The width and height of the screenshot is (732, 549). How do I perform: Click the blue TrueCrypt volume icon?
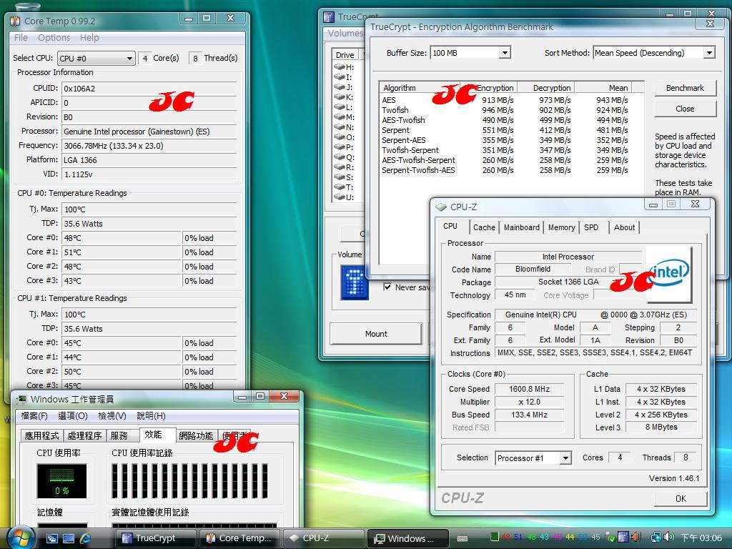click(355, 282)
